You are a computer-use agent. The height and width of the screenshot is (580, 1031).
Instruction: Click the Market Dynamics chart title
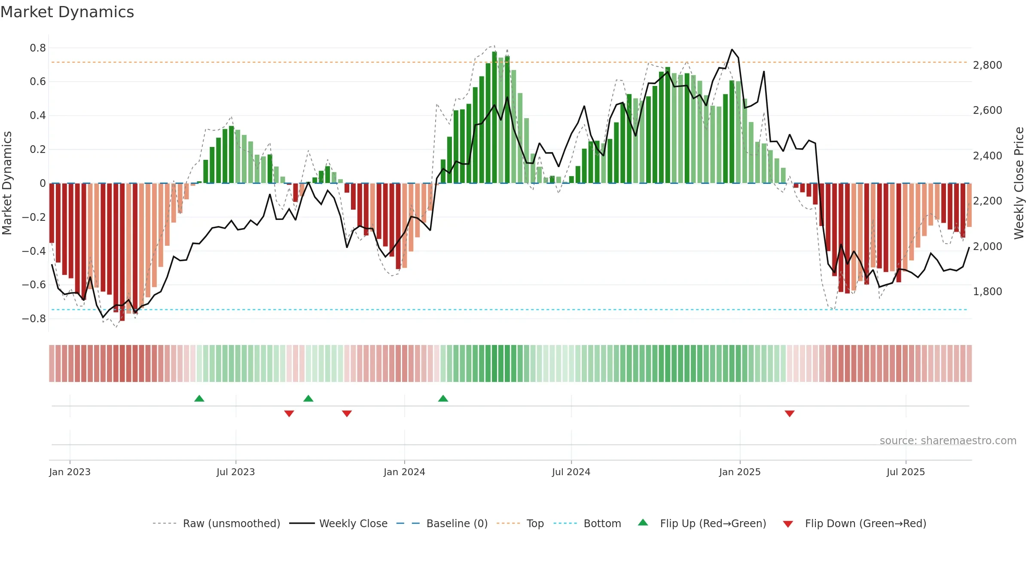click(x=67, y=12)
